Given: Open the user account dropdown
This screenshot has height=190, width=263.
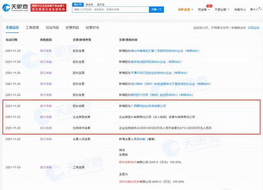Looking at the screenshot, I should pos(256,9).
